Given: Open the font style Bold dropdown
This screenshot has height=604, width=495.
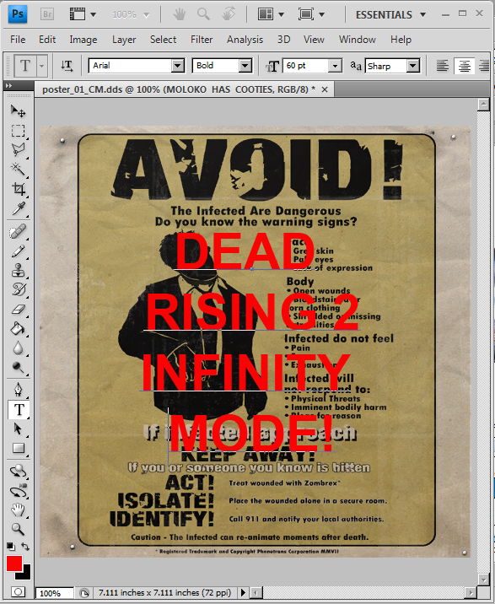Looking at the screenshot, I should (x=245, y=66).
